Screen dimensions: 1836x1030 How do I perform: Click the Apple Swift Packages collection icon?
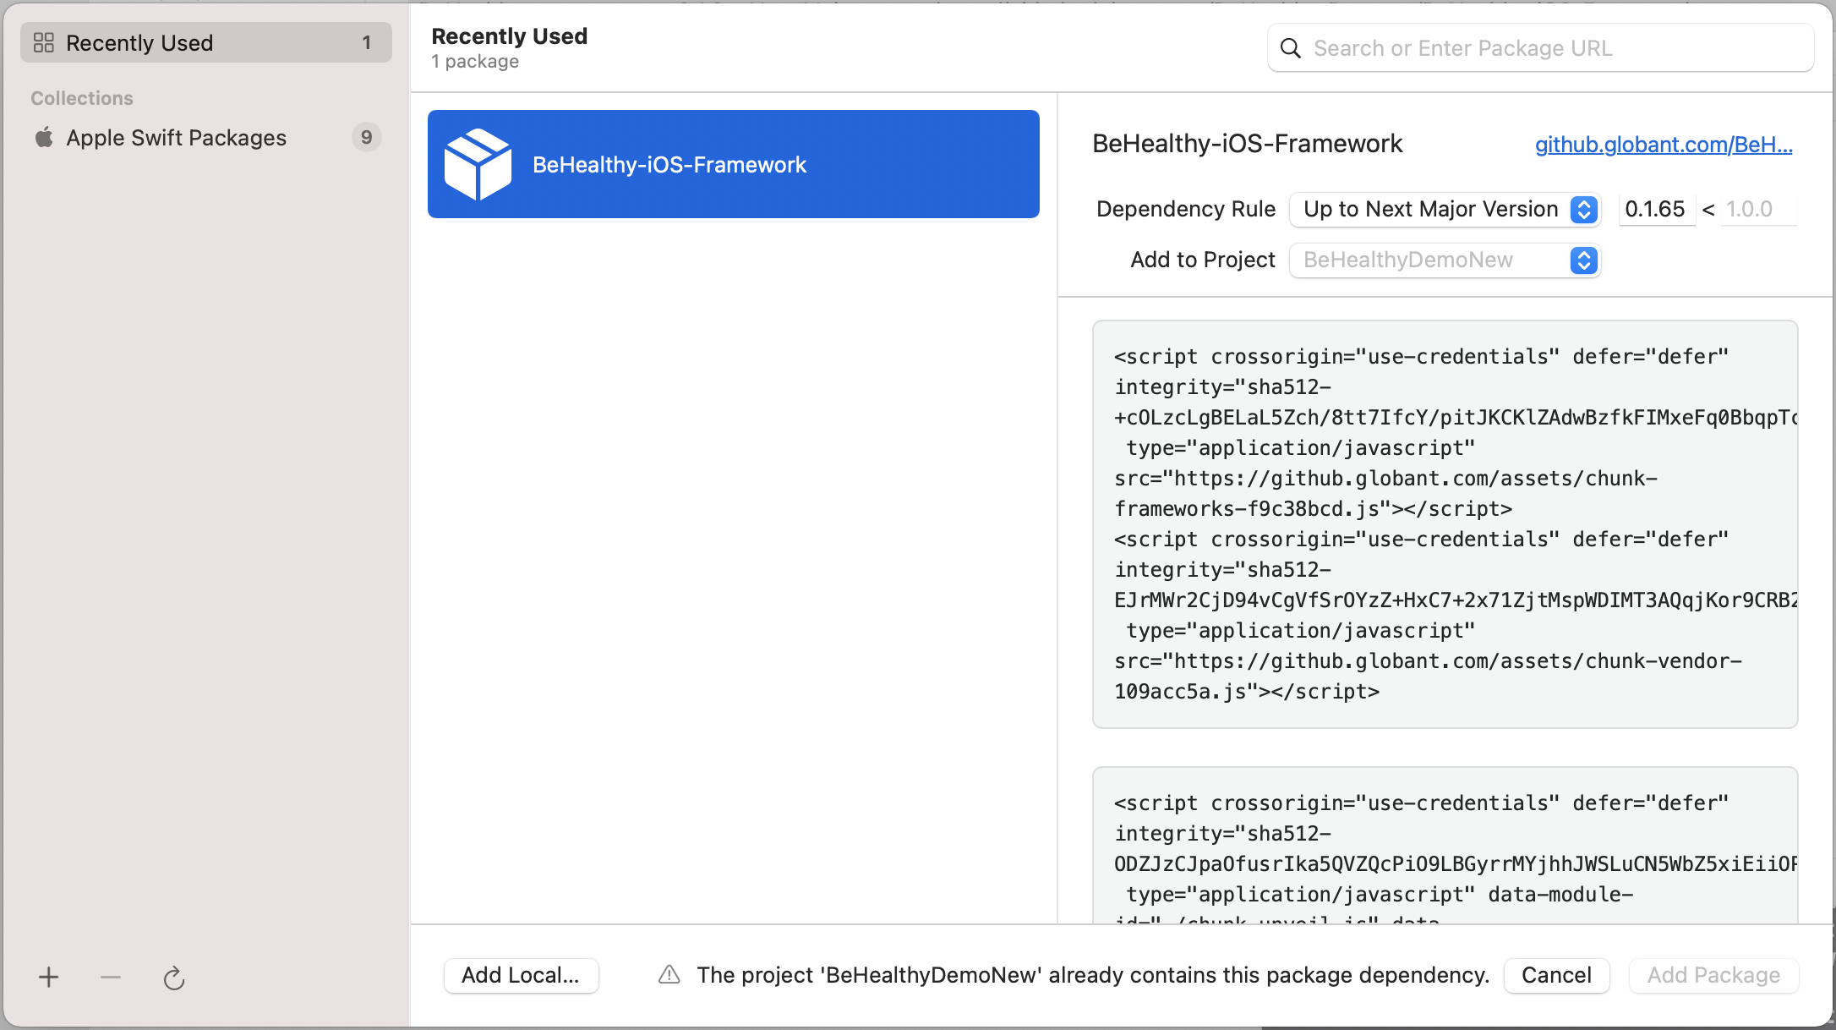(x=42, y=137)
